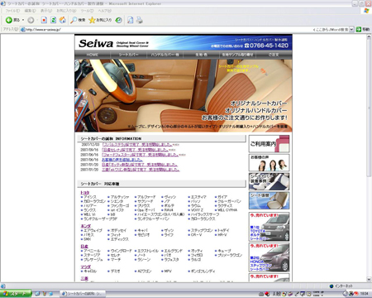Image resolution: width=372 pixels, height=298 pixels.
Task: Expand the address bar dropdown arrow
Action: point(351,29)
